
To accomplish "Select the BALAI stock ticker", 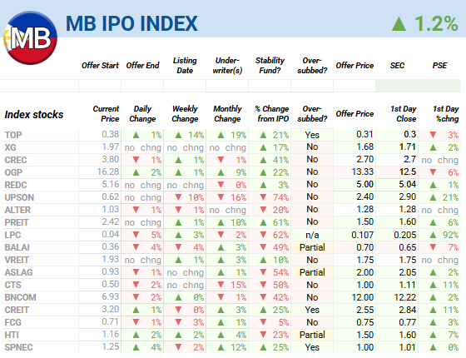I will tap(17, 247).
